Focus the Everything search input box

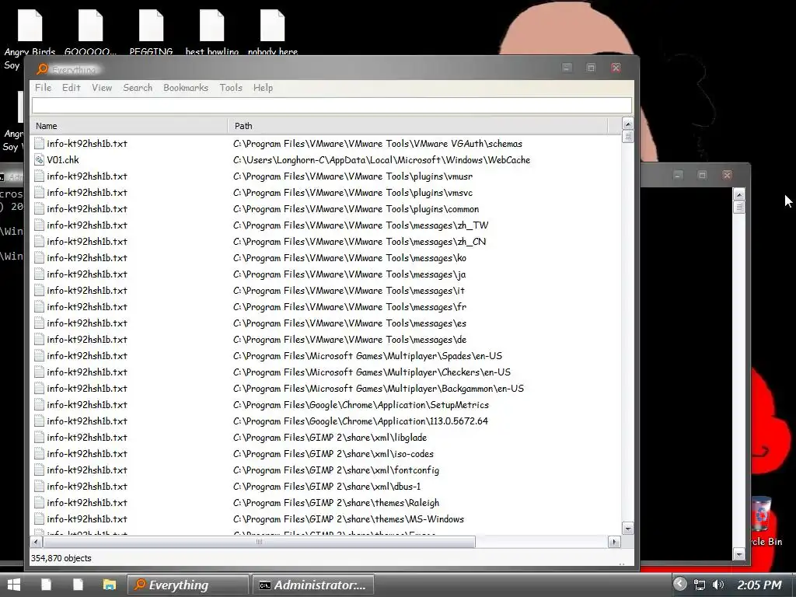[x=331, y=105]
